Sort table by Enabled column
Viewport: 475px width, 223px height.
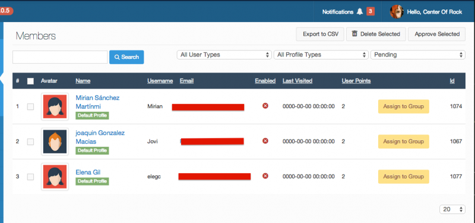265,81
